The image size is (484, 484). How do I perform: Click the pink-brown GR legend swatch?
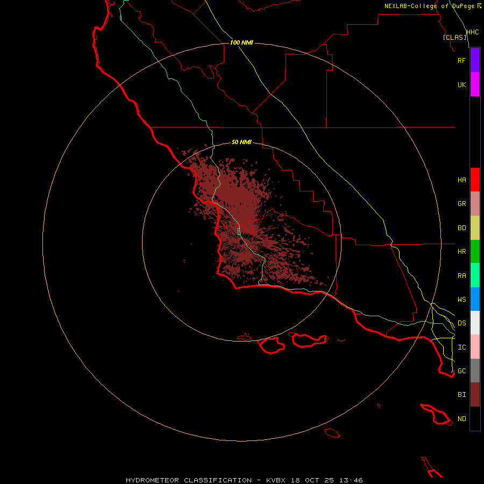pyautogui.click(x=475, y=204)
